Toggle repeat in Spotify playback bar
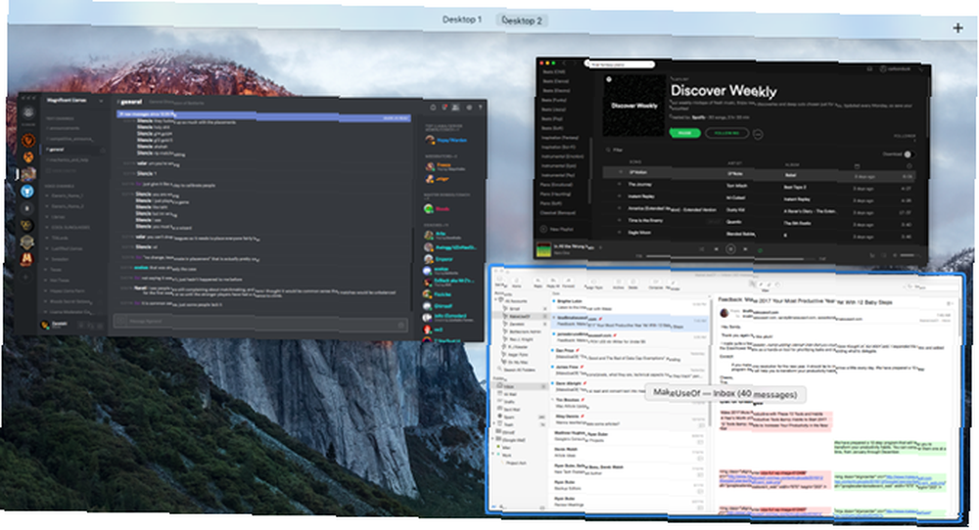The height and width of the screenshot is (530, 979). [x=760, y=250]
